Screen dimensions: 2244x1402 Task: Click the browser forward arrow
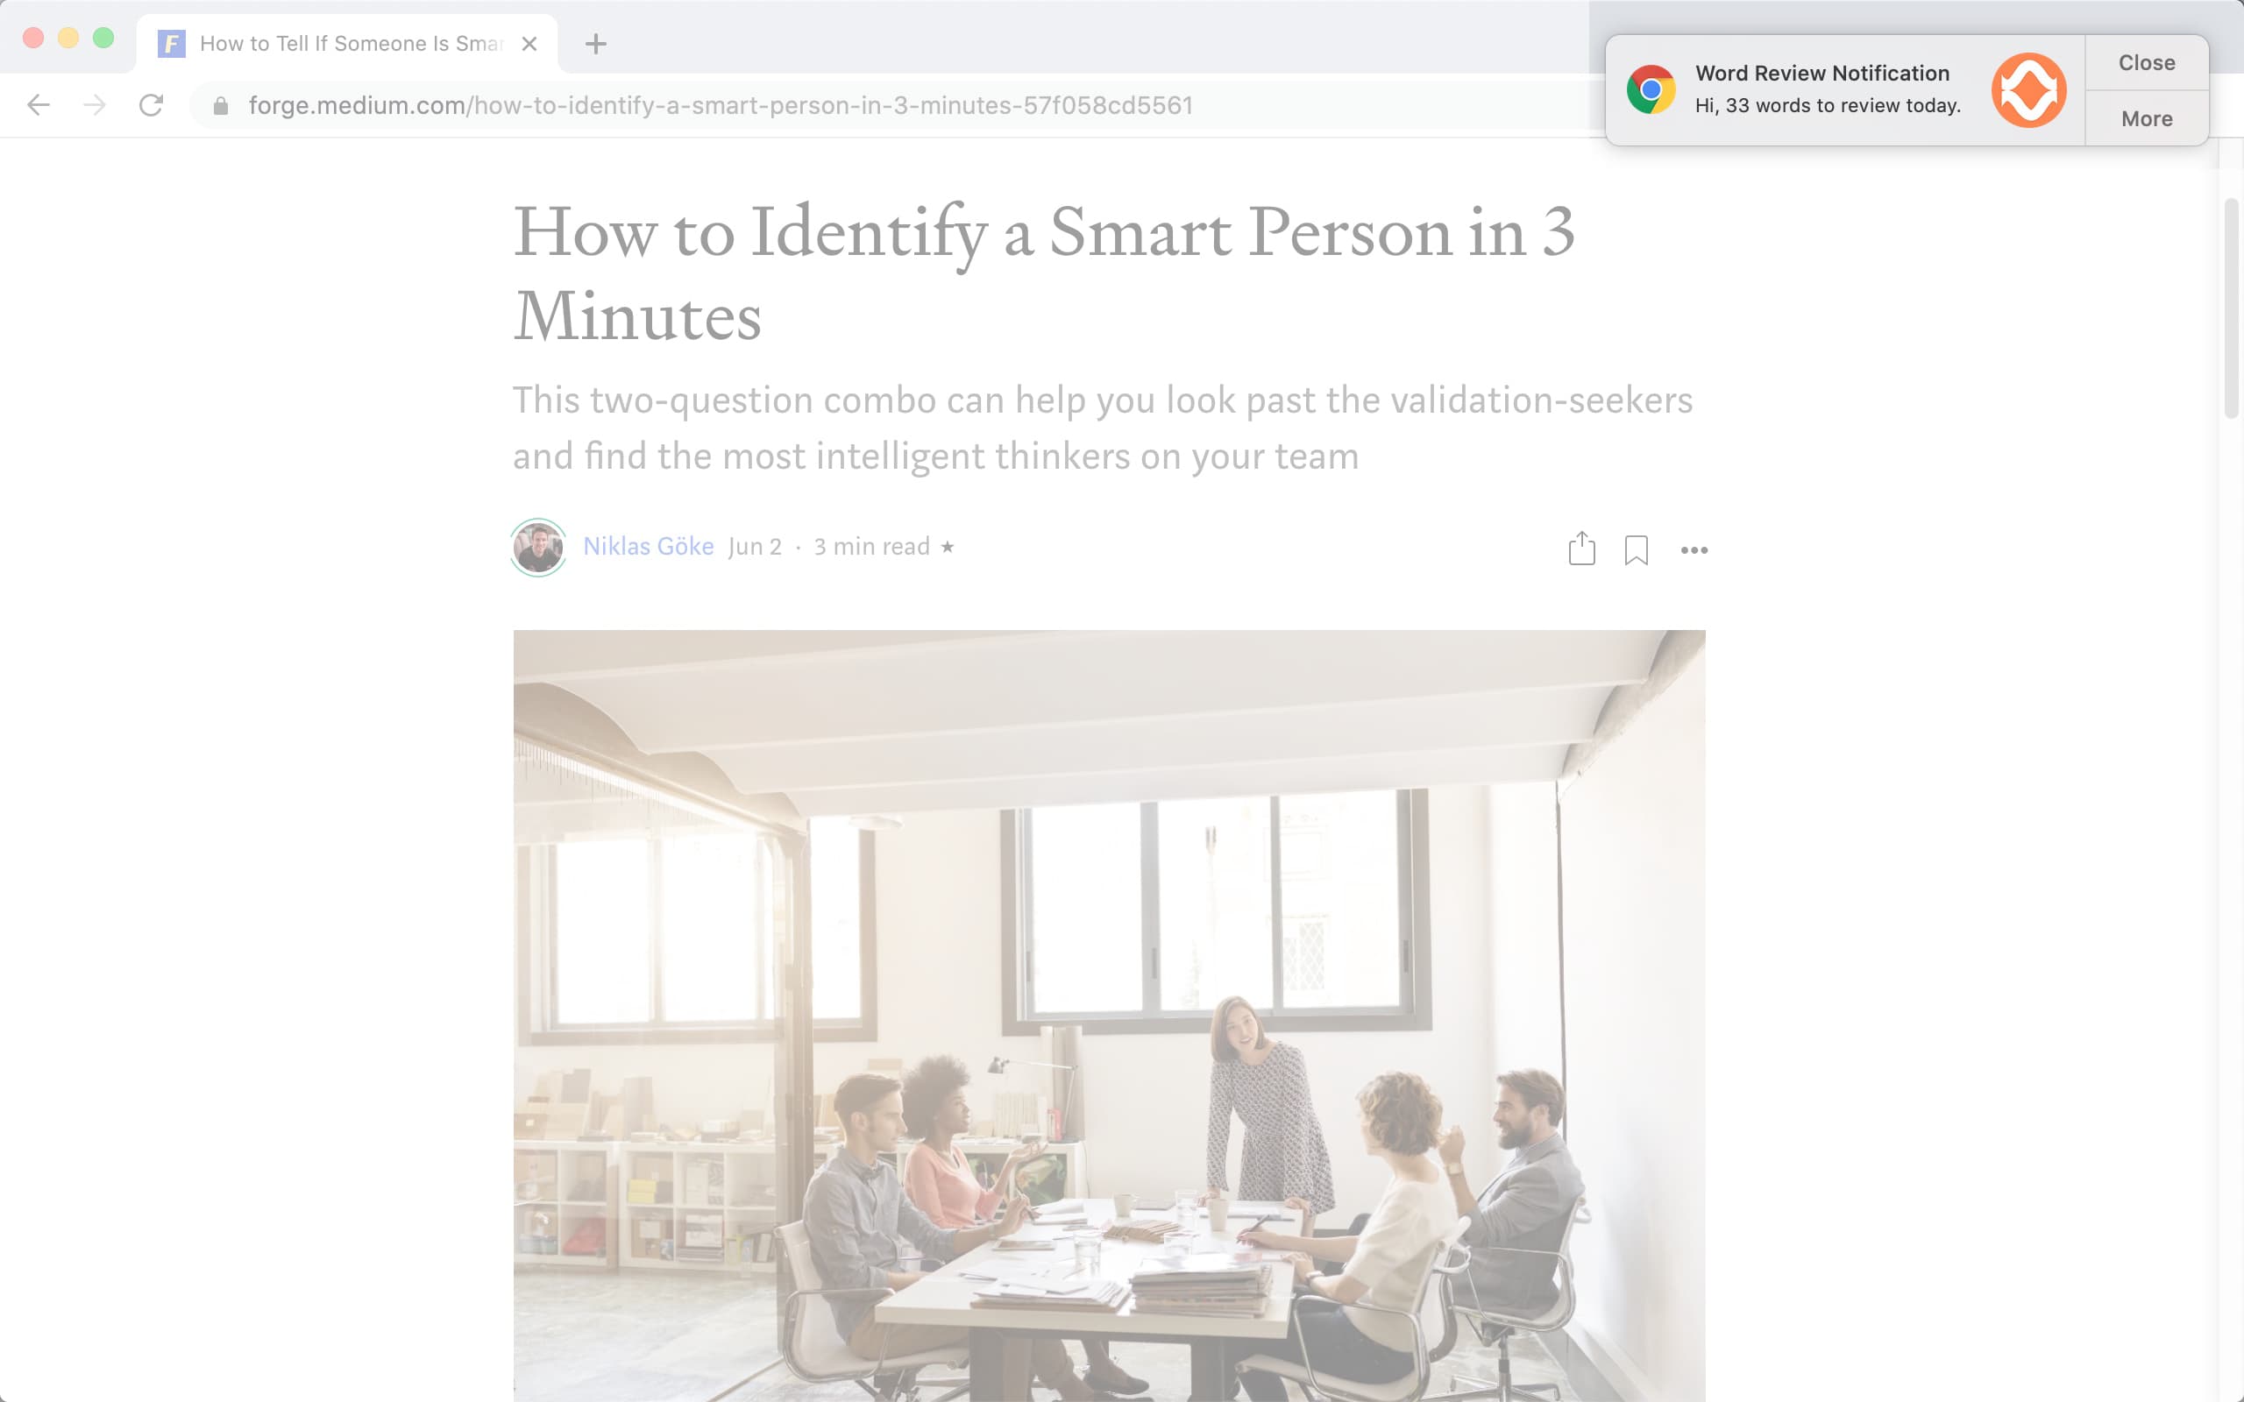(x=95, y=105)
